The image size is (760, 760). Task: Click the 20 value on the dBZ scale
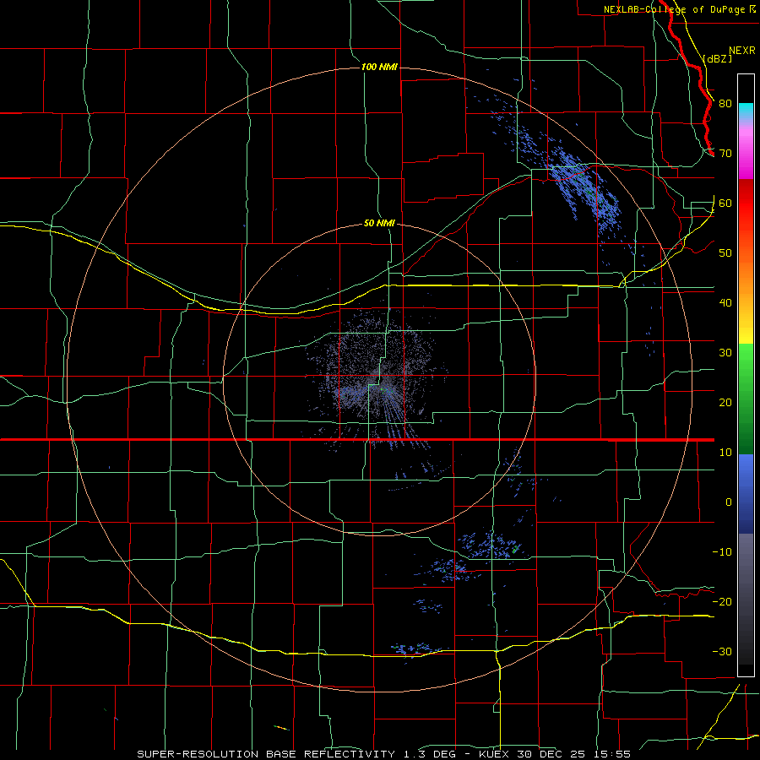[x=725, y=402]
